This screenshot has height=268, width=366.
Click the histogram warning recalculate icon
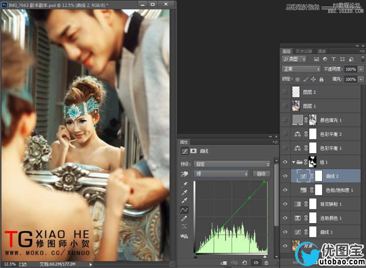coord(184,236)
